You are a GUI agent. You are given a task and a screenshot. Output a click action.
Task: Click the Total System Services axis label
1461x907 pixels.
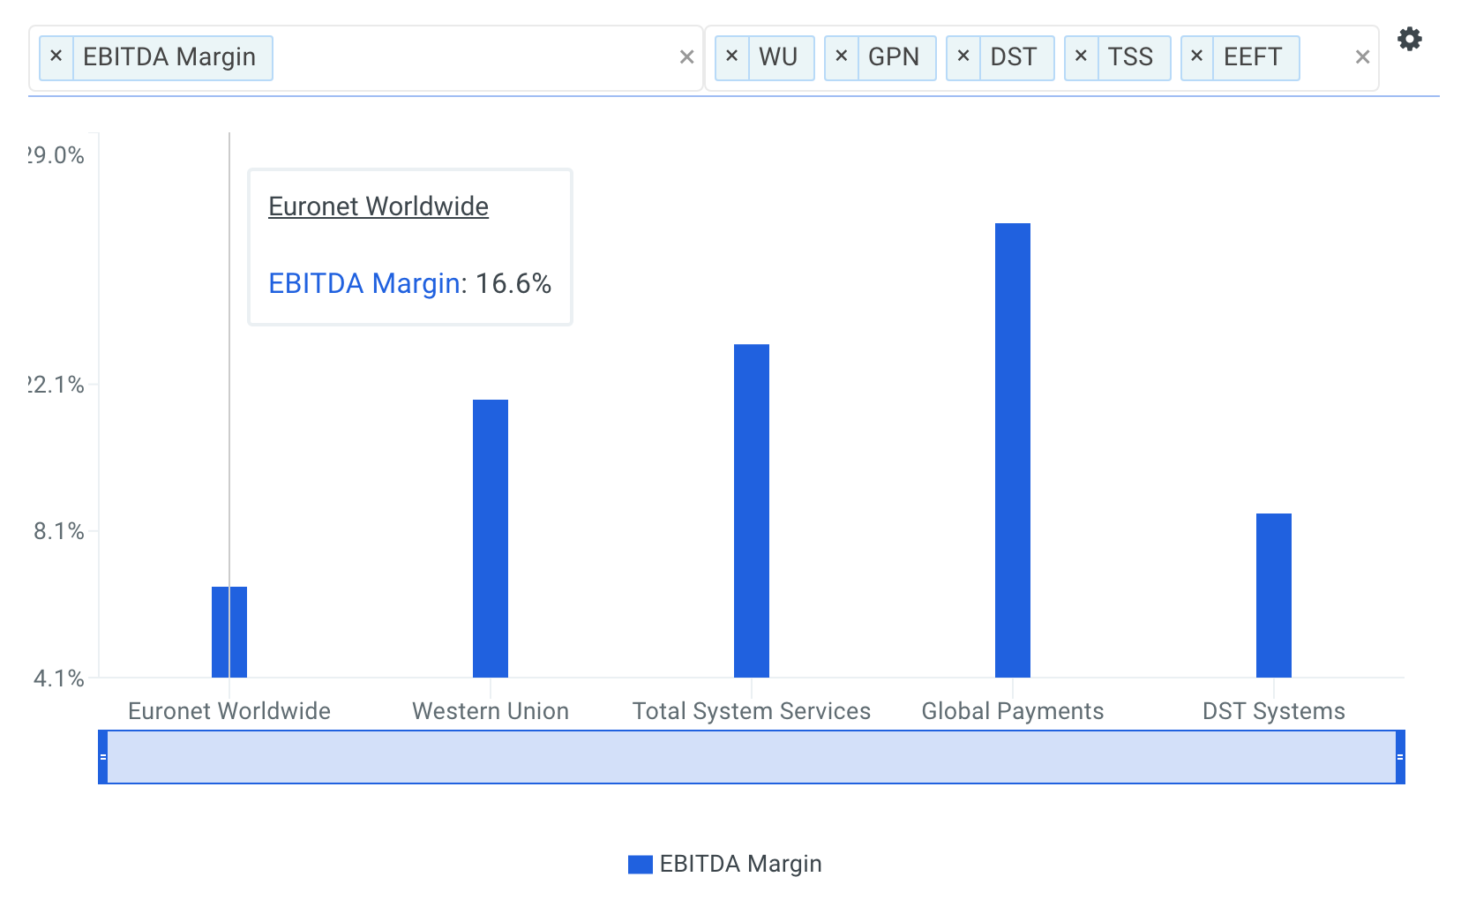click(x=752, y=711)
